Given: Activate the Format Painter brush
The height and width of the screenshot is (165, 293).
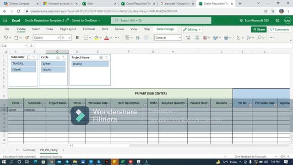Looking at the screenshot, I should click(x=27, y=38).
